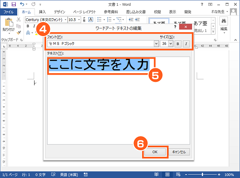Click the phonetic guide icon

(x=84, y=20)
